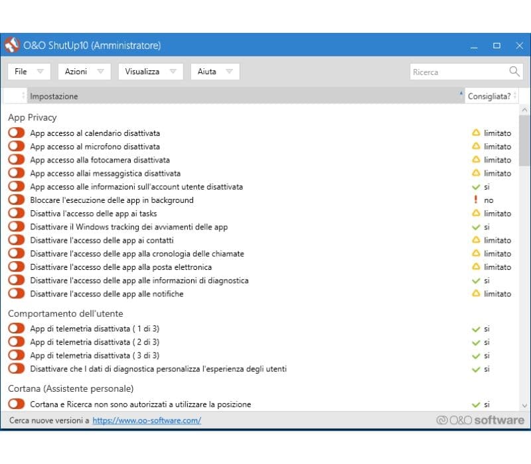Select row Disattivare l'accesso alle informazioni di diagnostica
The width and height of the screenshot is (531, 464).
[x=261, y=280]
